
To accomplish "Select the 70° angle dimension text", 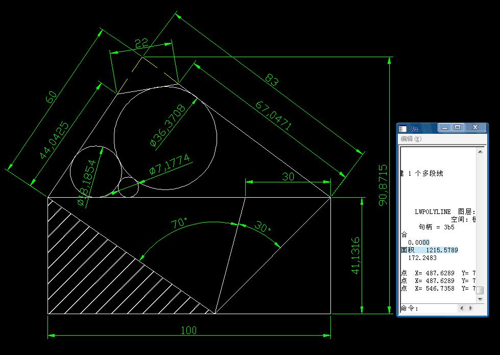I will tap(179, 223).
